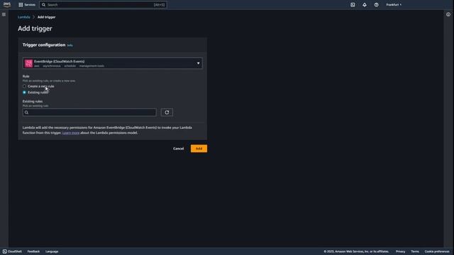Refresh the existing rules list
Screen dimensions: 454x255
167,113
